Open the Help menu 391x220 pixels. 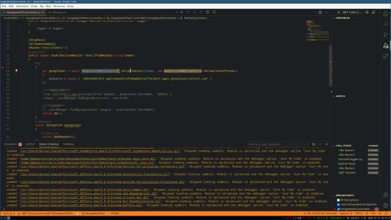70,6
